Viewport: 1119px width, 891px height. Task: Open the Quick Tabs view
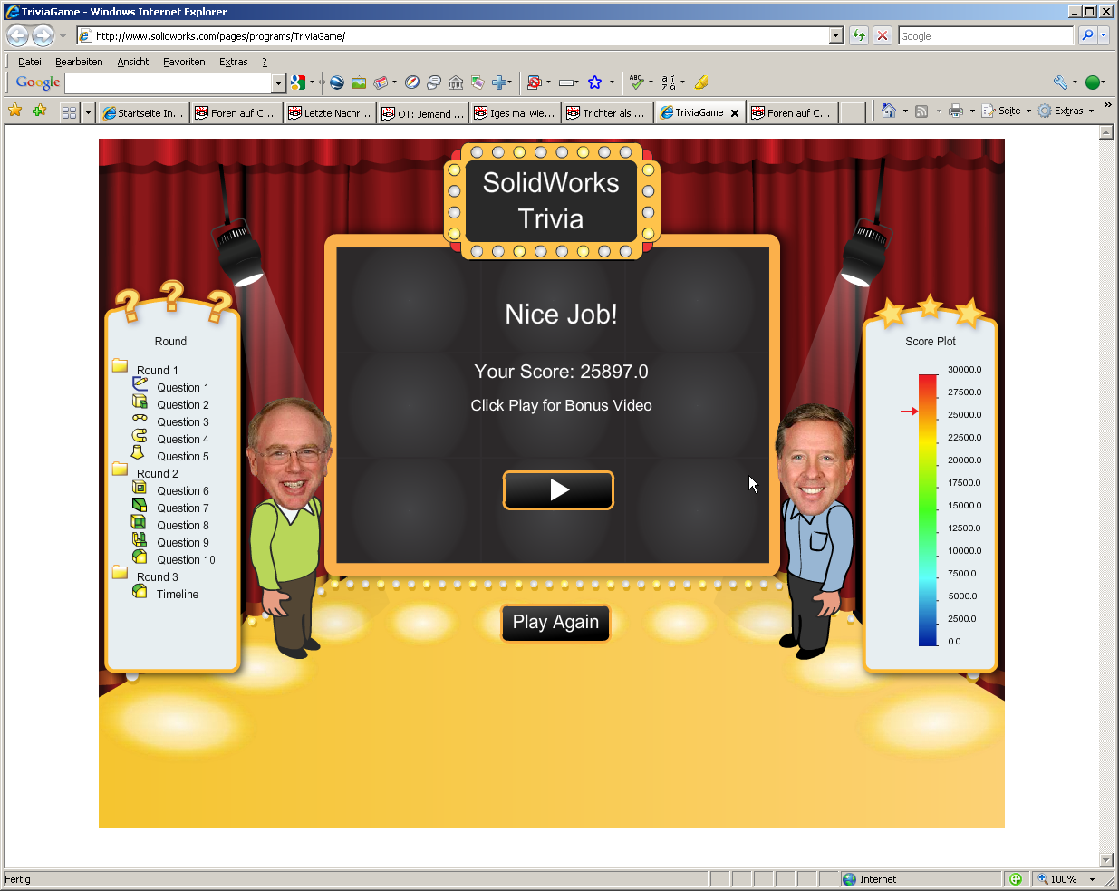69,112
